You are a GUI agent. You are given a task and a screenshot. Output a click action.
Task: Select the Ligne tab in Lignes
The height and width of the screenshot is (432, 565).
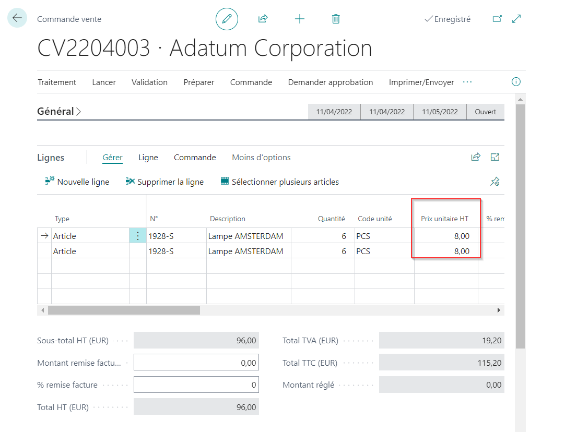pos(148,158)
